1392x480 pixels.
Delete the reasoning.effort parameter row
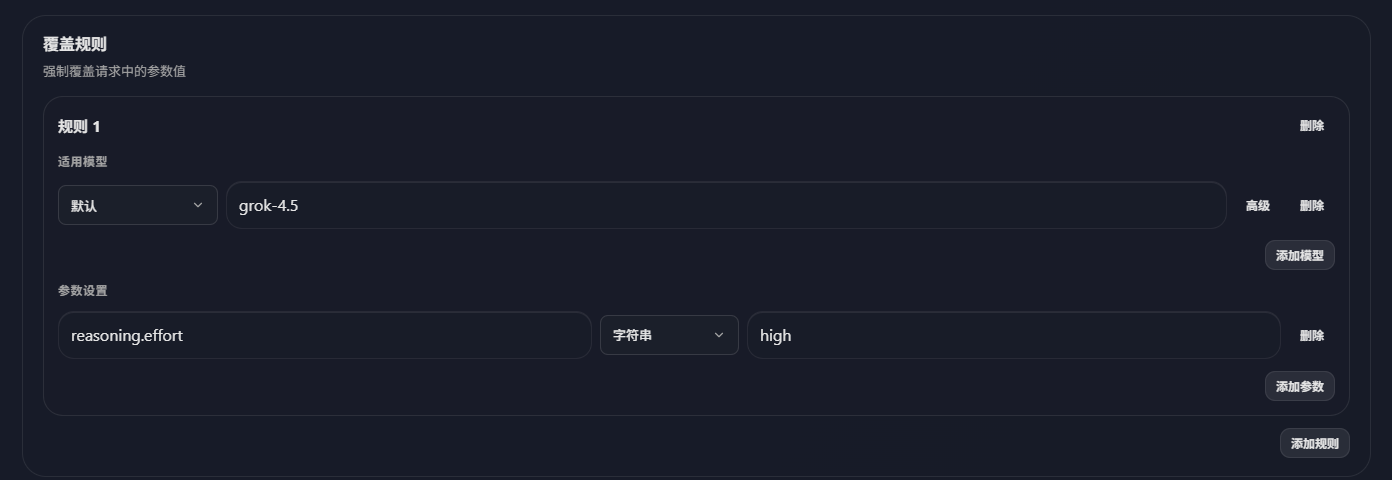point(1311,336)
